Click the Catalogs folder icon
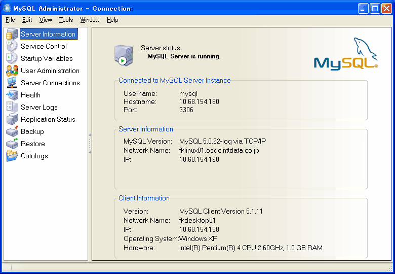395x274 pixels. [x=12, y=156]
